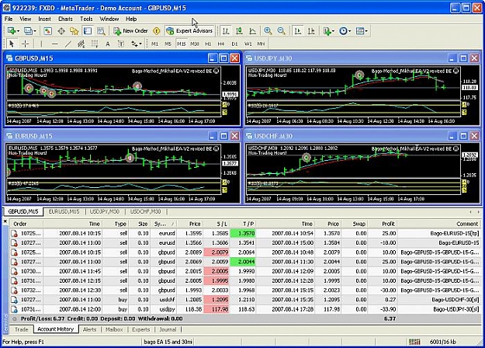The height and width of the screenshot is (348, 485).
Task: Select the Text tool
Action: pos(108,43)
